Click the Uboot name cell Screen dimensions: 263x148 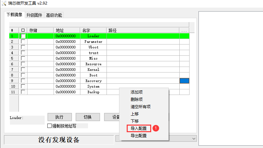pos(93,47)
